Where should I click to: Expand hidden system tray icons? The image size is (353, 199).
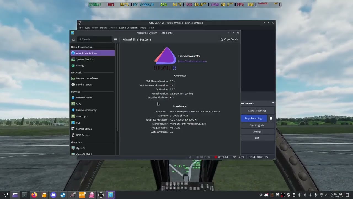pyautogui.click(x=327, y=195)
